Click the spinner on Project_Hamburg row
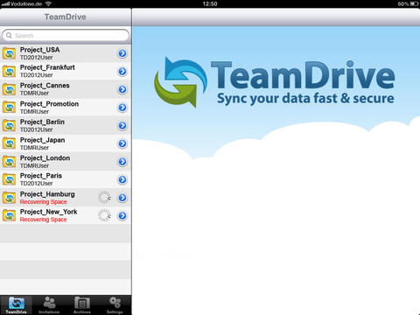This screenshot has width=420, height=315. pos(104,198)
